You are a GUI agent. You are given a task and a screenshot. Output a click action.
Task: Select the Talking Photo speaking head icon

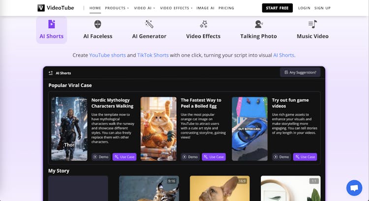click(x=259, y=24)
